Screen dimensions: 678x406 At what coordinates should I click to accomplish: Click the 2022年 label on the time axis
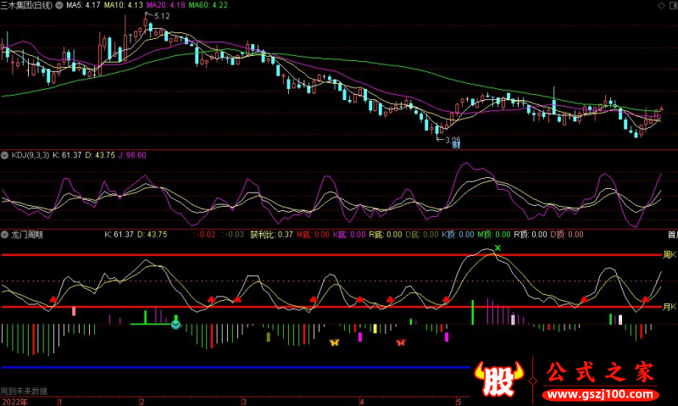tap(14, 402)
